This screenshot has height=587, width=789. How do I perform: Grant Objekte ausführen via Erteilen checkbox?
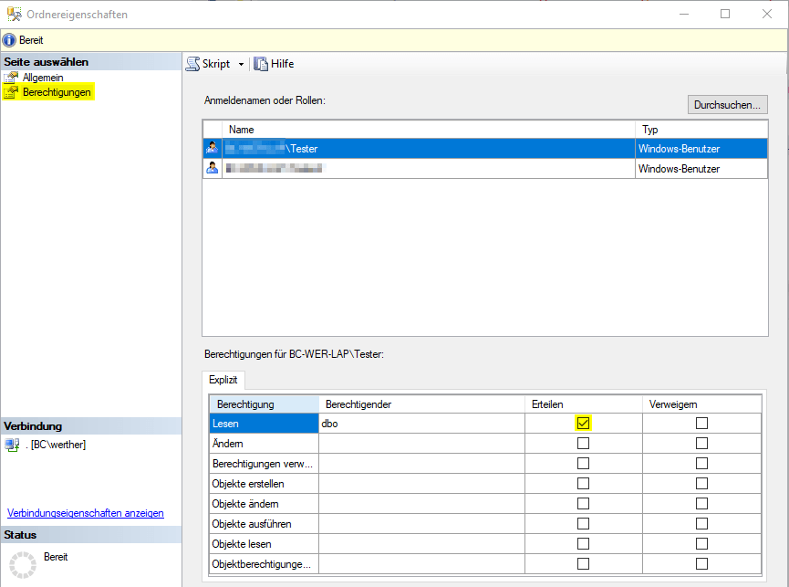[583, 524]
